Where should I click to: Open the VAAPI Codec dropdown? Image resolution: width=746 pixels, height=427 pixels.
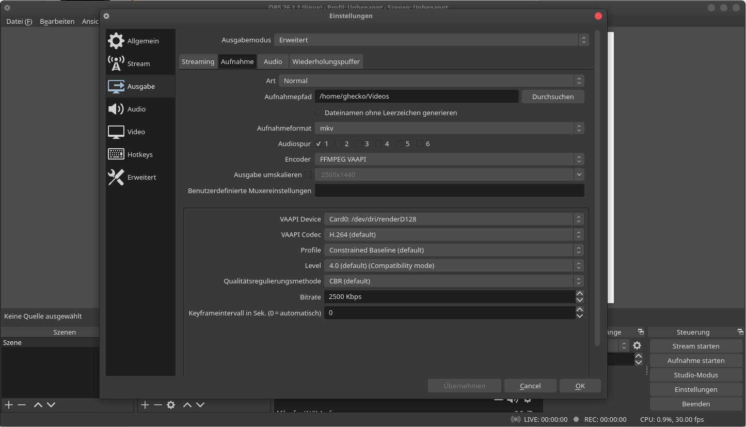[x=454, y=234]
